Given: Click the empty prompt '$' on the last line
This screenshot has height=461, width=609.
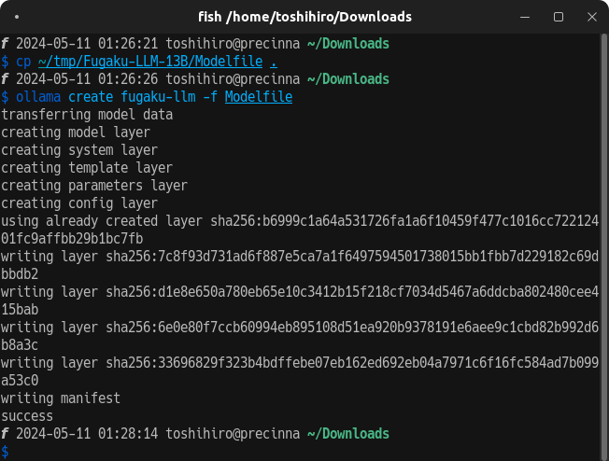Looking at the screenshot, I should (5, 452).
